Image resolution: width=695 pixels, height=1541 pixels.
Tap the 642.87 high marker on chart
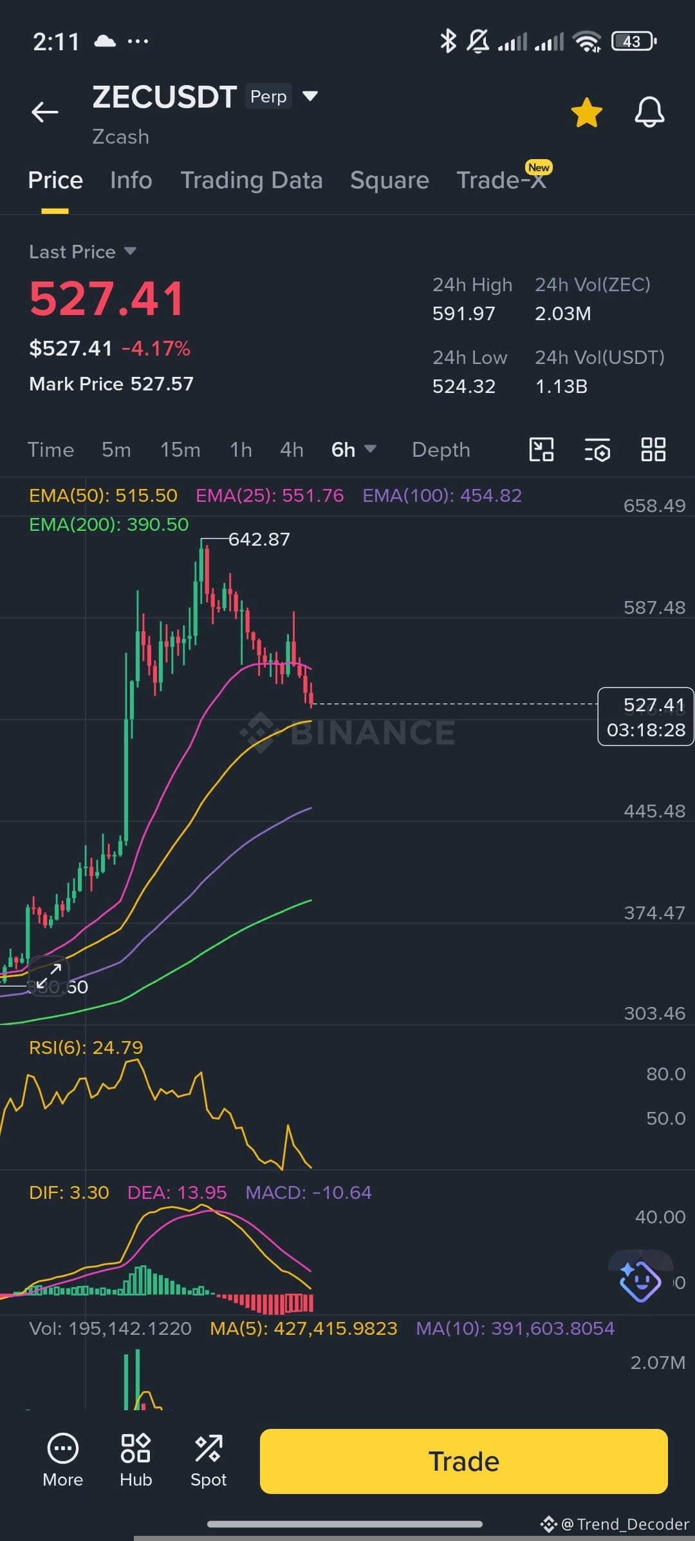[259, 539]
